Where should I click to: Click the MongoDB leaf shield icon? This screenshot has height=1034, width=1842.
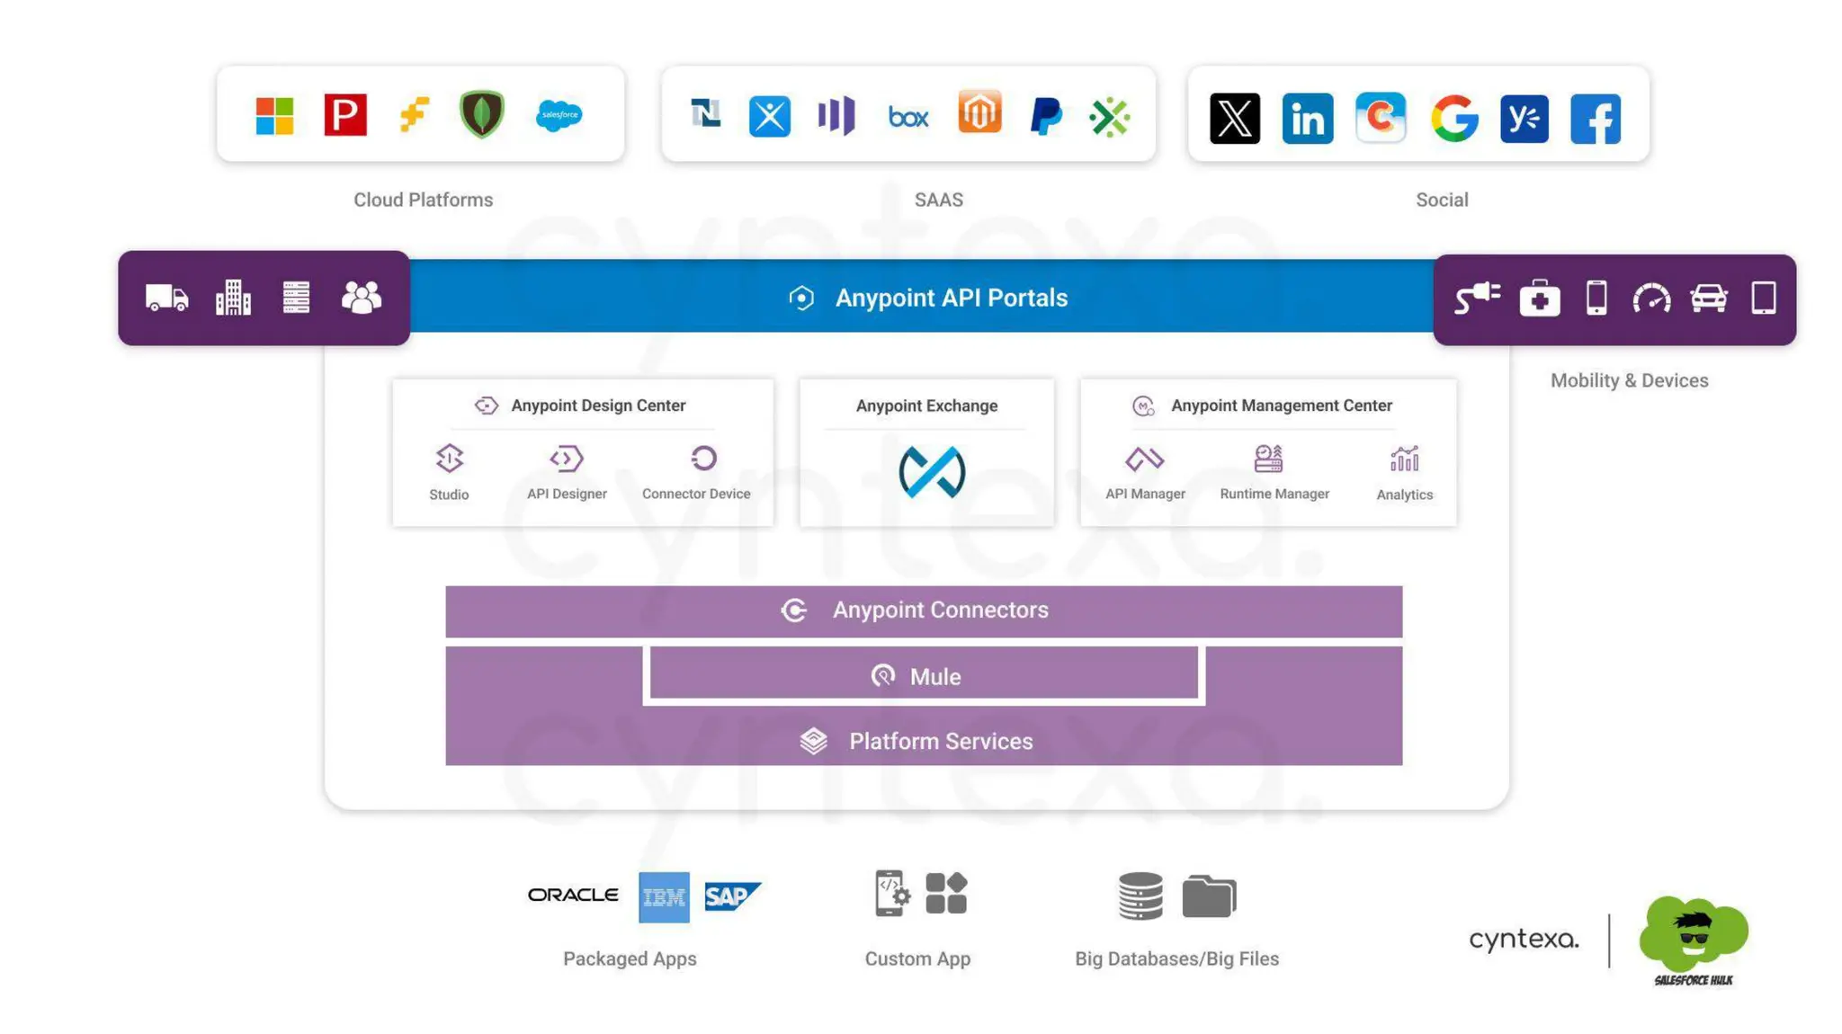point(482,114)
